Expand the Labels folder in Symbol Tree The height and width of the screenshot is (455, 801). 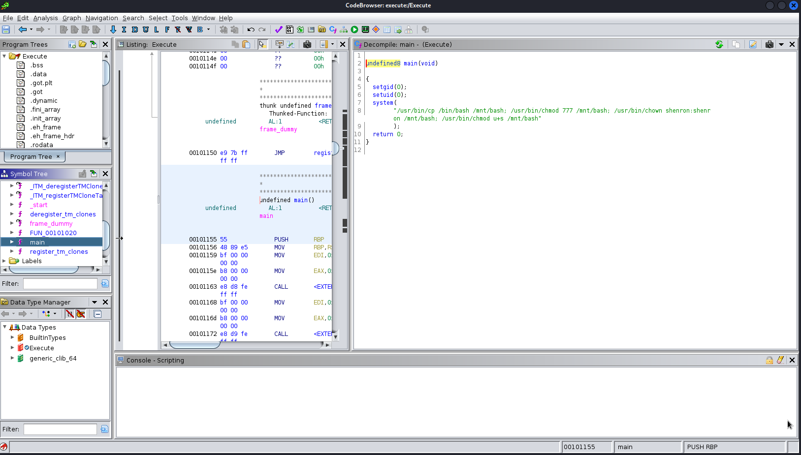[4, 261]
